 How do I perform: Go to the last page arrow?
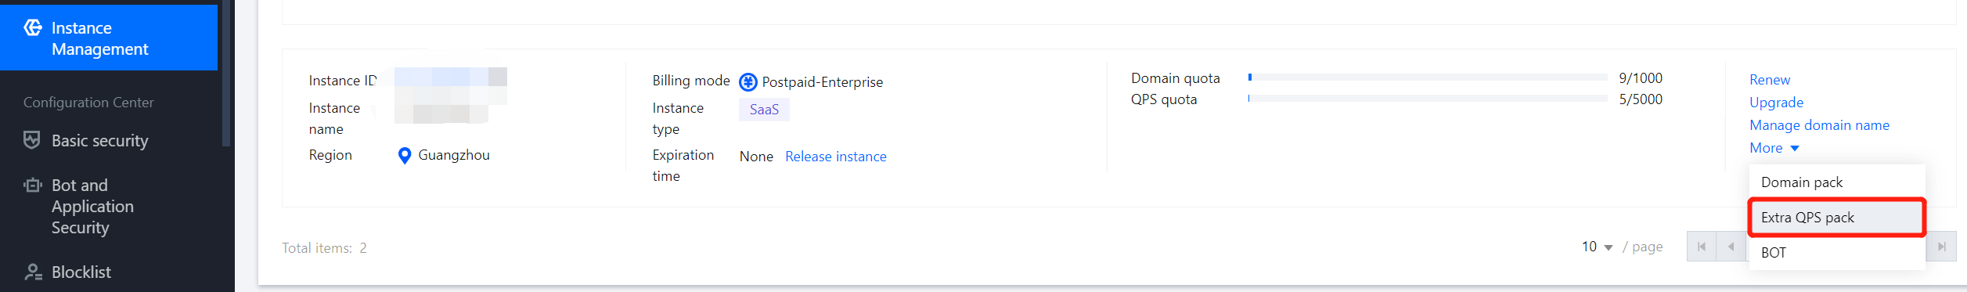pyautogui.click(x=1941, y=247)
